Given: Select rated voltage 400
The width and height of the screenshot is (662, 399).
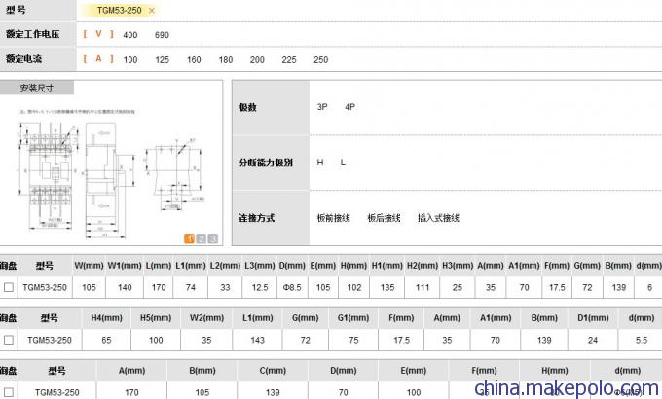Looking at the screenshot, I should tap(130, 35).
